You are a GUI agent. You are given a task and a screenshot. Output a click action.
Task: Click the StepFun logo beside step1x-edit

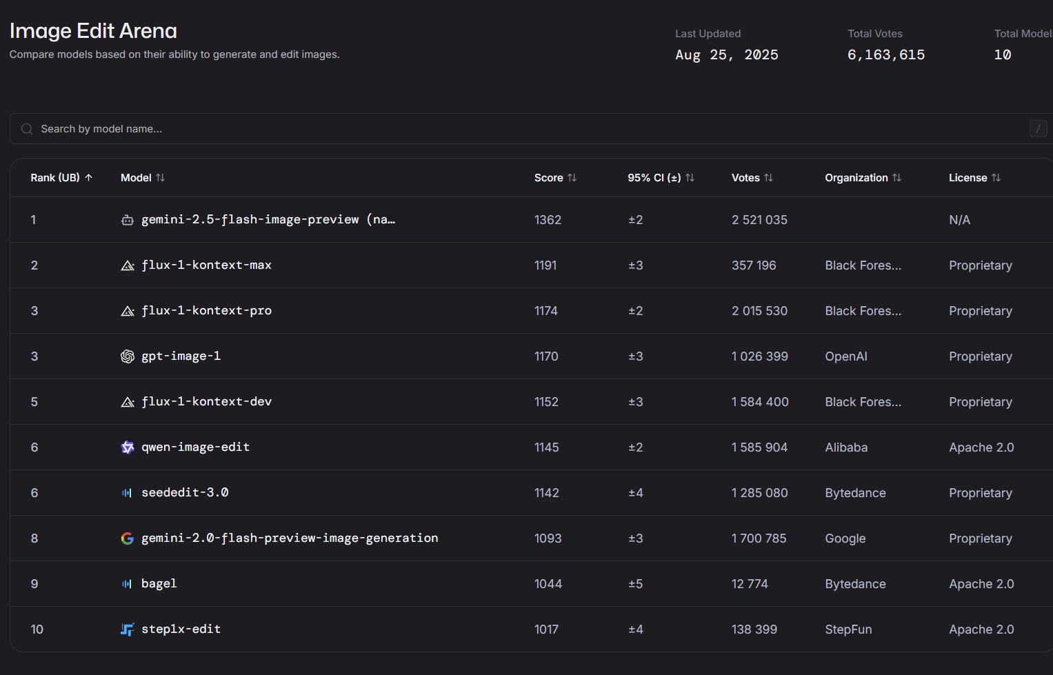[128, 629]
